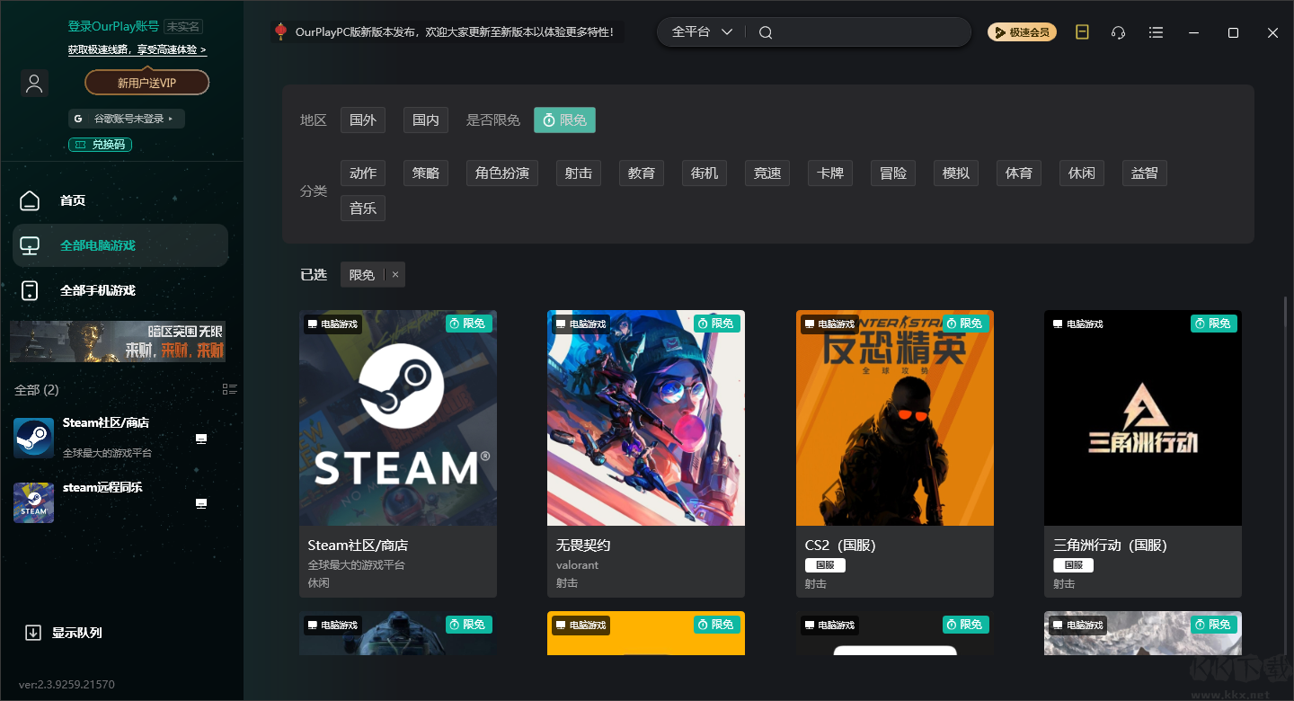1294x701 pixels.
Task: Click the user avatar icon
Action: [34, 84]
